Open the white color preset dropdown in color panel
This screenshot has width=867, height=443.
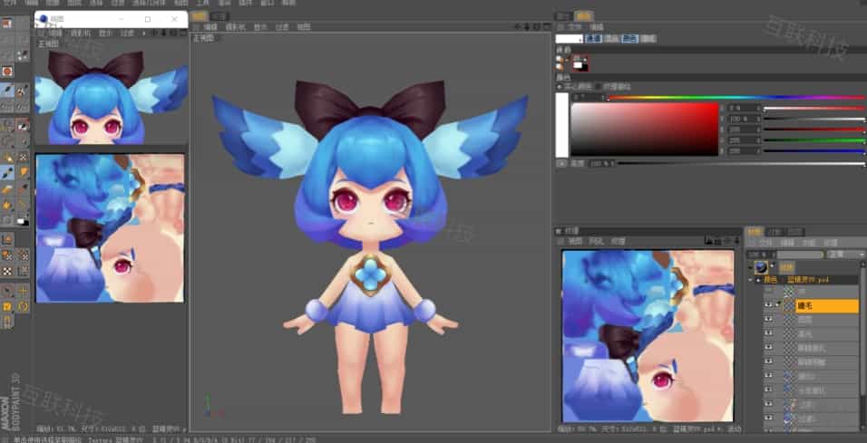click(569, 39)
